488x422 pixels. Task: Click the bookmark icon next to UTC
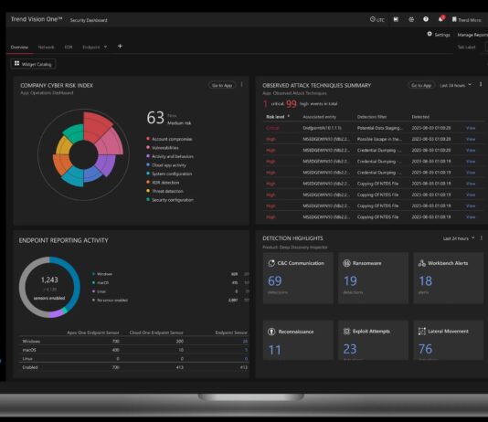[x=396, y=19]
